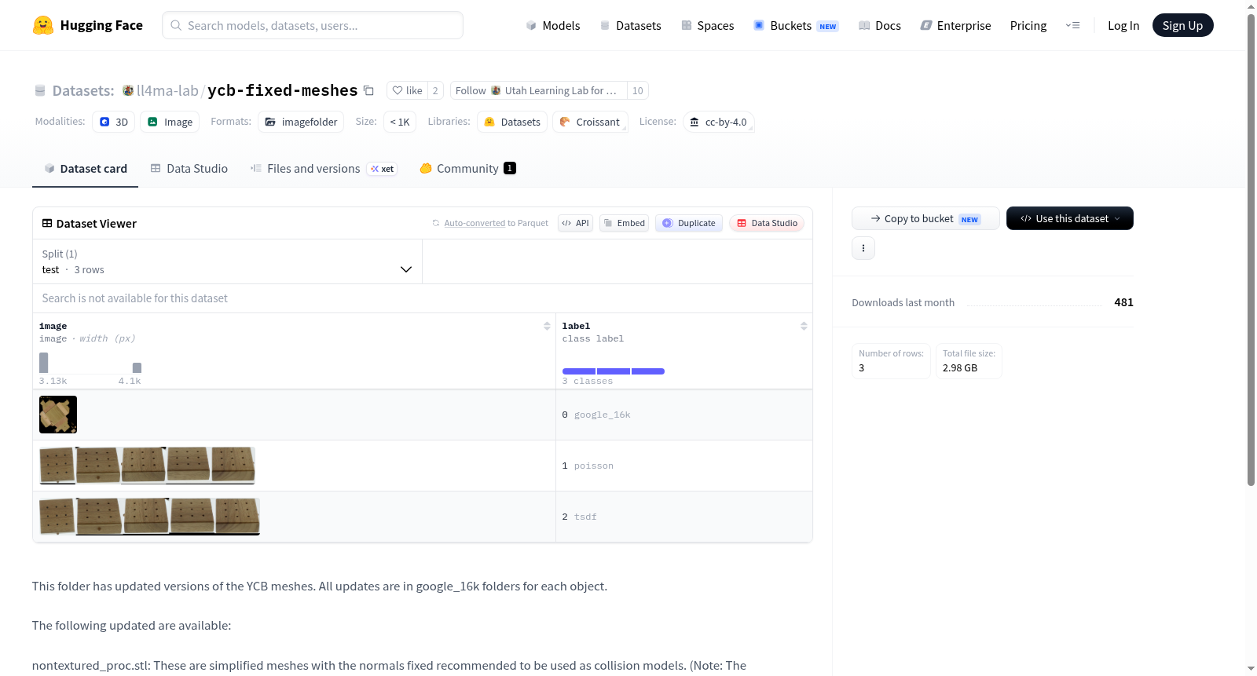Duplicate the dataset viewer

689,223
